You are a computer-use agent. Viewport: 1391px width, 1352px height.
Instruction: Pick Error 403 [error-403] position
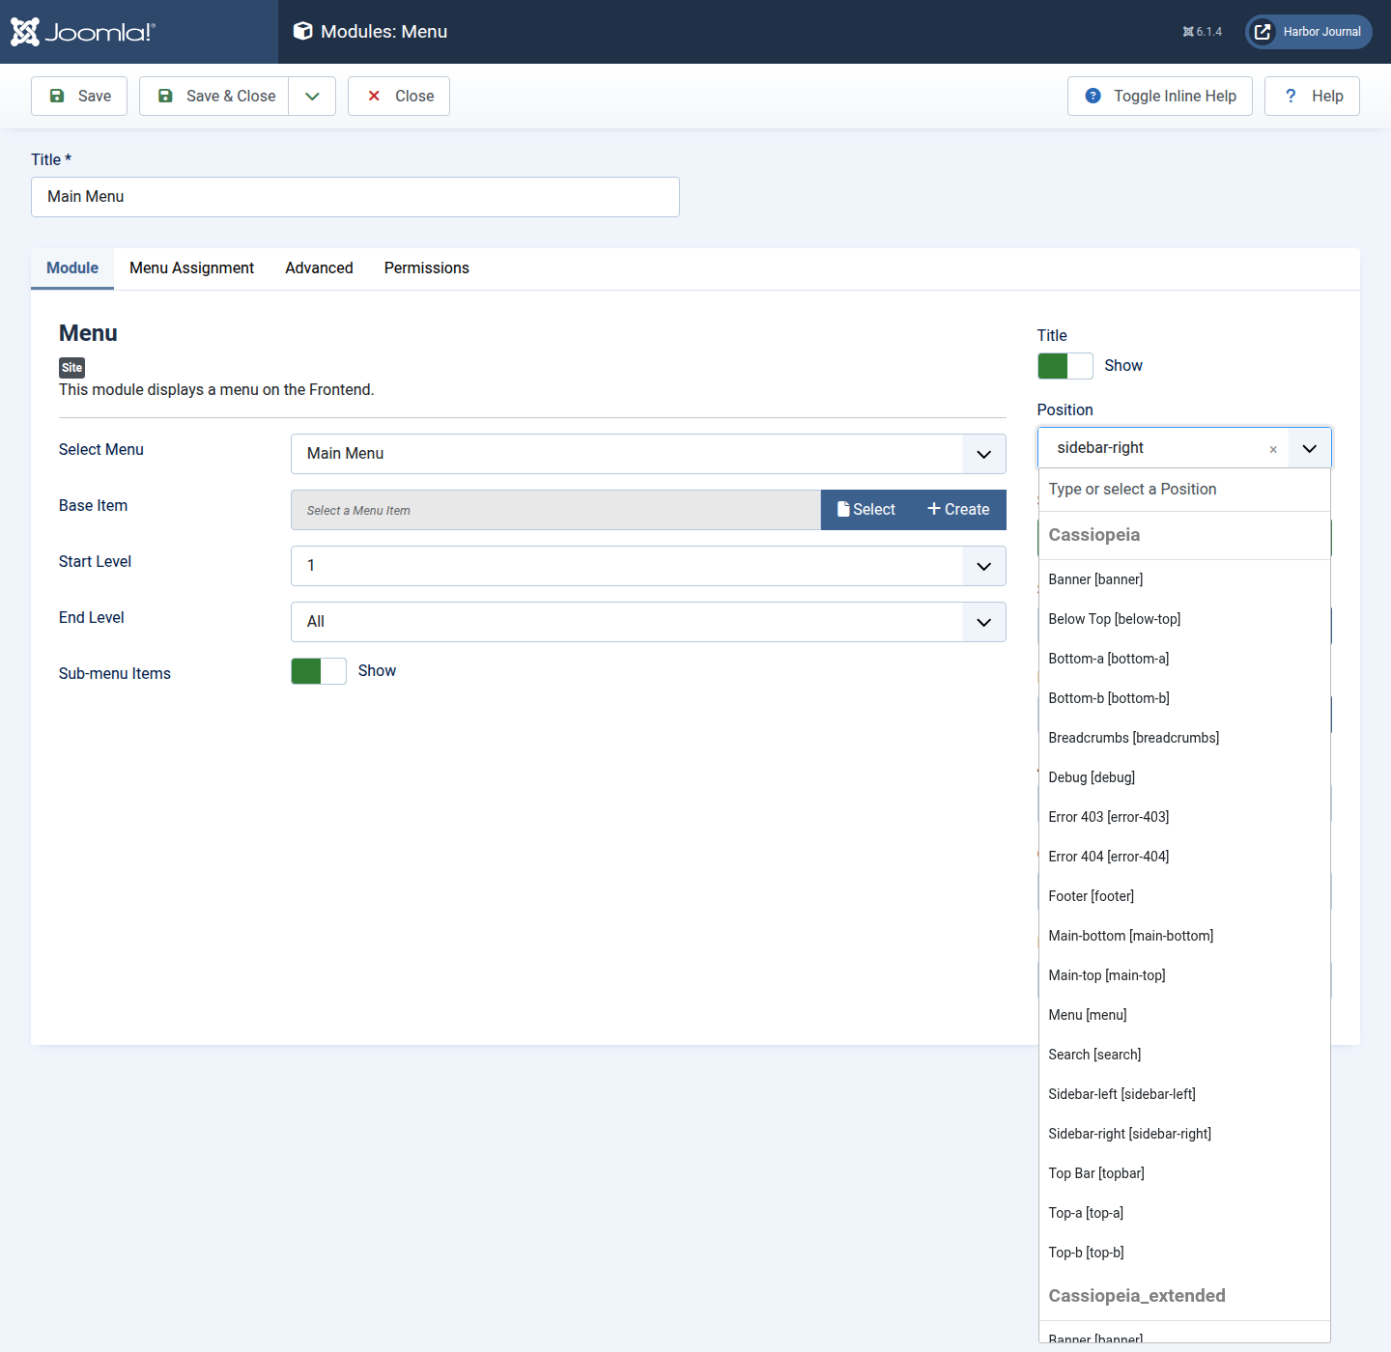coord(1184,817)
